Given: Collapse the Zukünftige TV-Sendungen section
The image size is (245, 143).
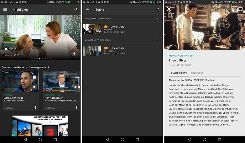Looking at the screenshot, I should pyautogui.click(x=158, y=40).
